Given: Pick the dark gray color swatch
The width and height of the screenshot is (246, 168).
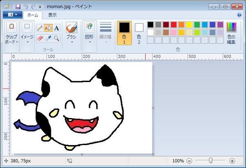Looking at the screenshot, I should pos(158,25).
